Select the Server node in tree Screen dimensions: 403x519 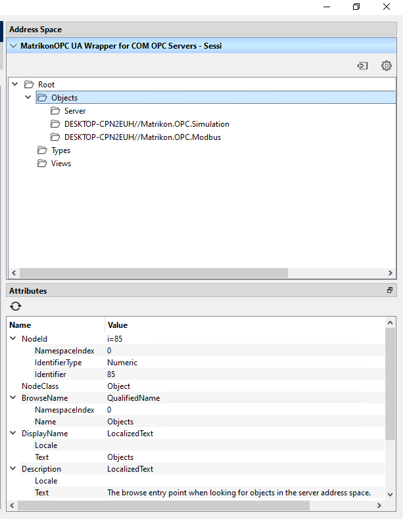pyautogui.click(x=75, y=111)
